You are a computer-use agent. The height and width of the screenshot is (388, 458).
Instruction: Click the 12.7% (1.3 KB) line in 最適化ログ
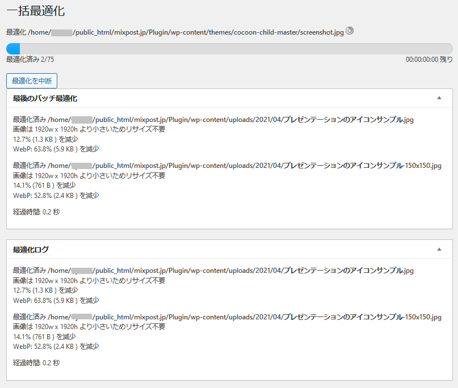pyautogui.click(x=45, y=290)
